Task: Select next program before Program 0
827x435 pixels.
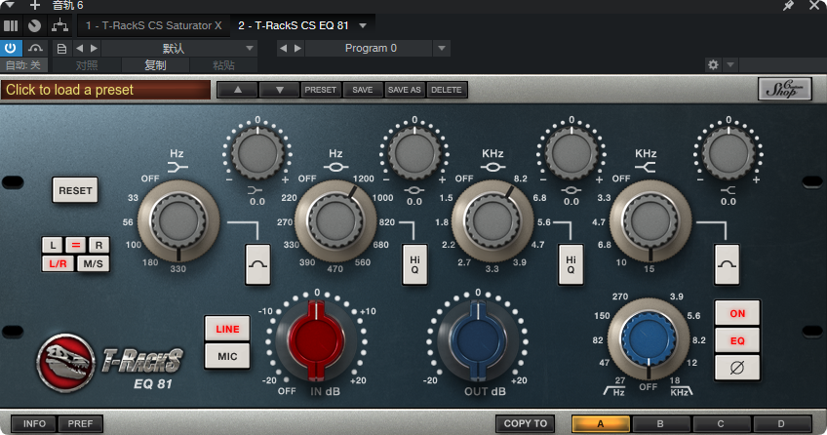Action: 298,49
